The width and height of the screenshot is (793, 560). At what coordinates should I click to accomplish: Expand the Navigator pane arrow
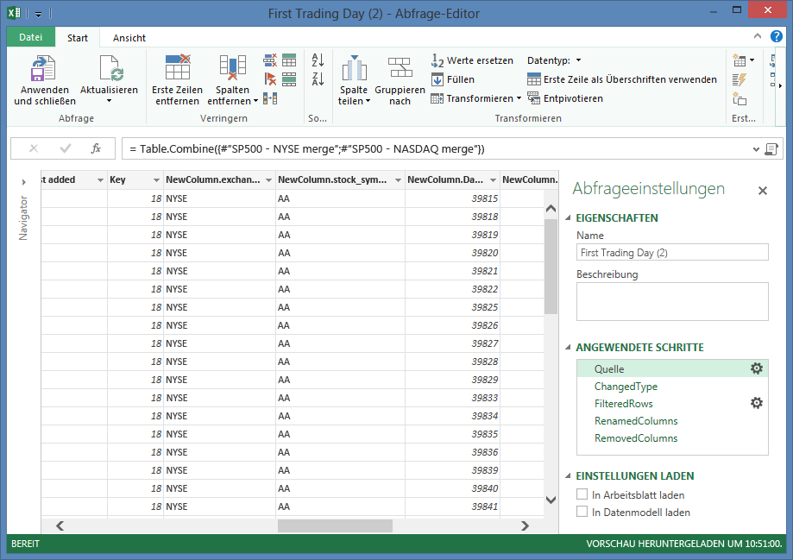[23, 182]
